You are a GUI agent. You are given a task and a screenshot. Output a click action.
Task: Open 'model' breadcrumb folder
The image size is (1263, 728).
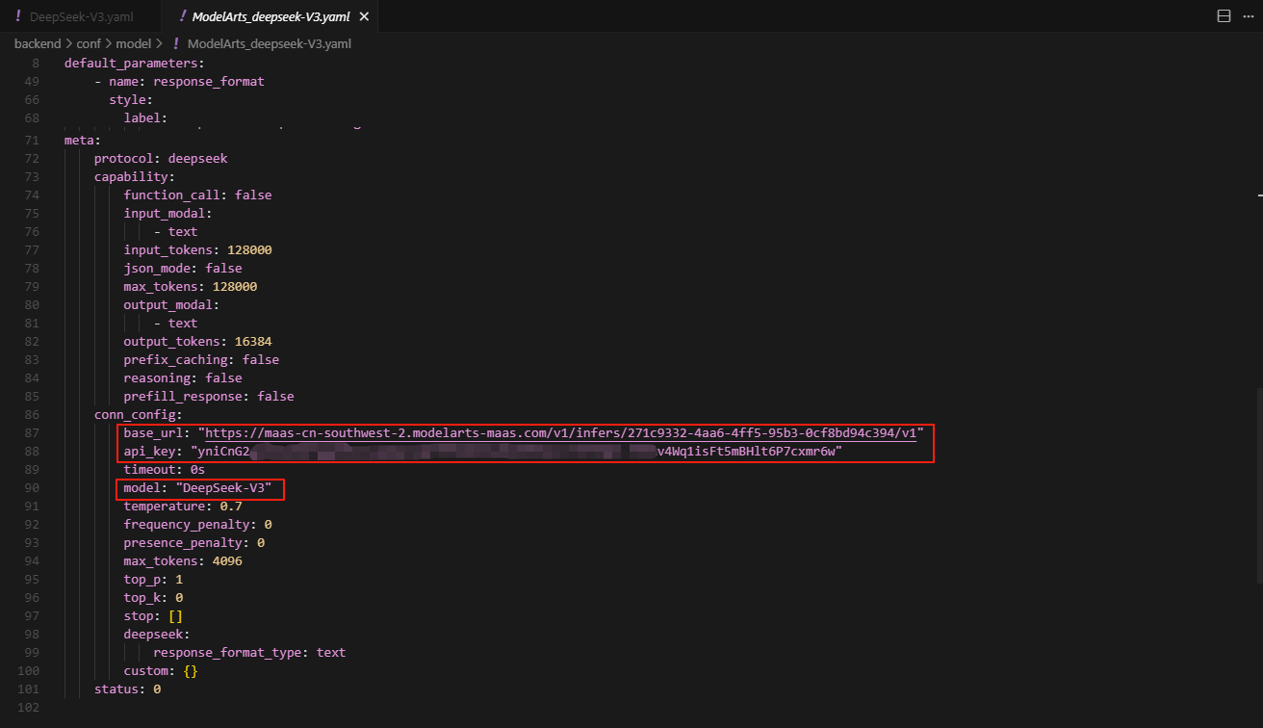(134, 43)
